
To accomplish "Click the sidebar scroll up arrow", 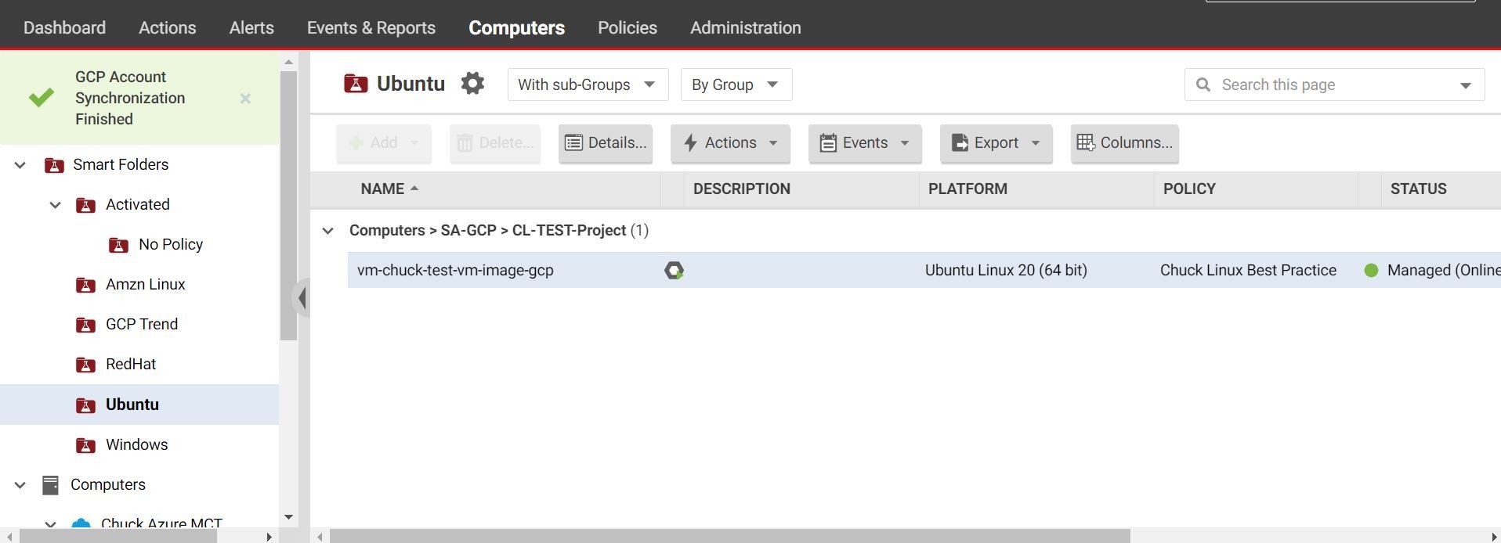I will [x=288, y=62].
